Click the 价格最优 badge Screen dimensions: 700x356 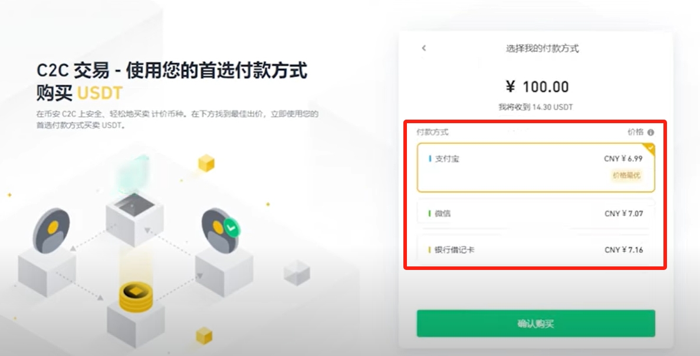626,175
